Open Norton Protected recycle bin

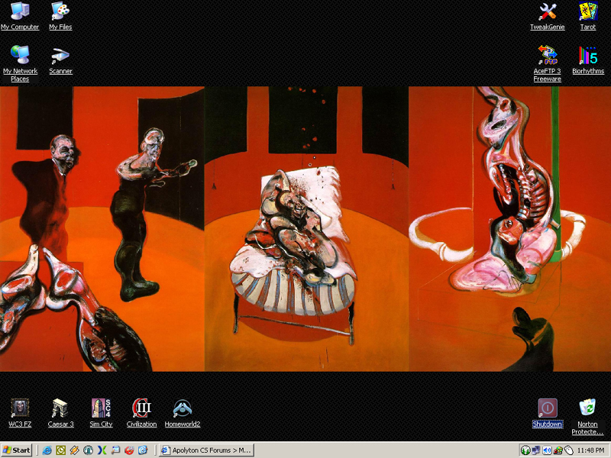click(x=587, y=408)
